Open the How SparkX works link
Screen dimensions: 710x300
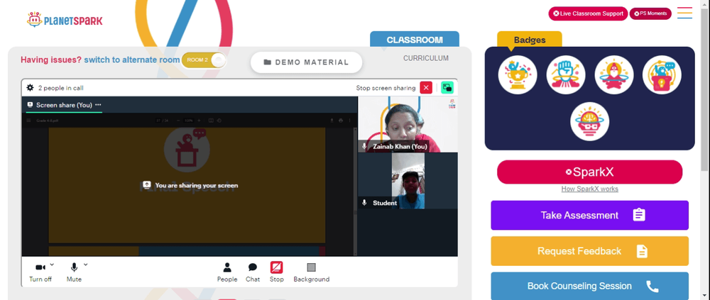pyautogui.click(x=589, y=189)
